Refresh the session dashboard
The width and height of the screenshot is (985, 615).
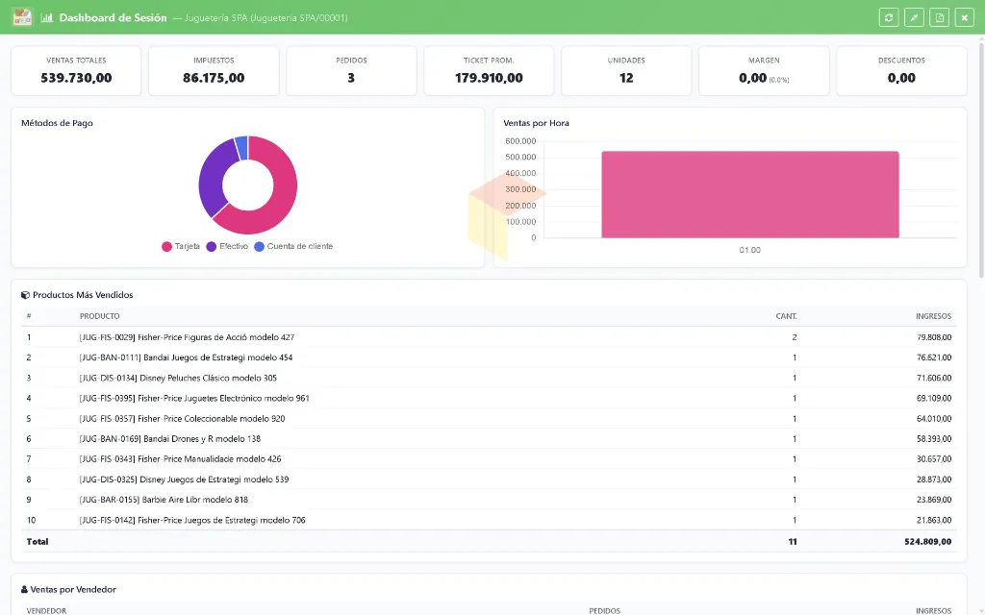888,17
